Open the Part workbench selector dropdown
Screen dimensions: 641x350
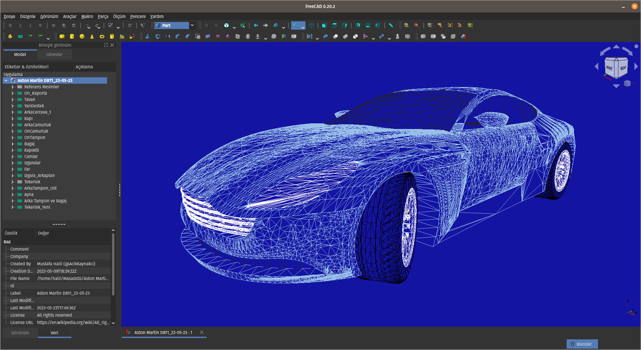[192, 25]
